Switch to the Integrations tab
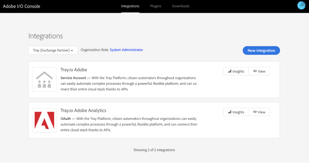The image size is (309, 163). click(130, 6)
